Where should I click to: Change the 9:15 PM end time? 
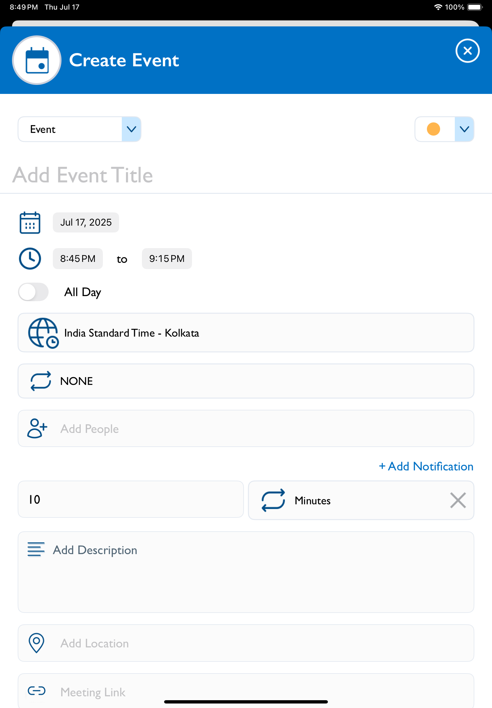pyautogui.click(x=167, y=259)
